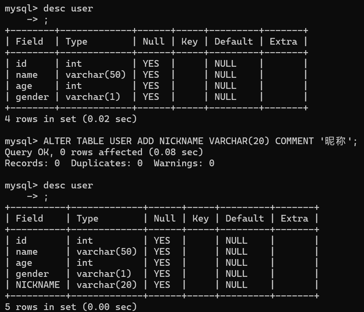Click the Key header in the first table
This screenshot has height=312, width=364.
189,41
